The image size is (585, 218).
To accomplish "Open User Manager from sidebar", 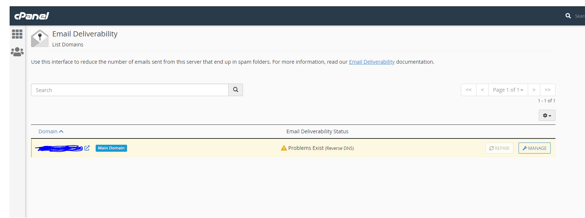I will click(x=17, y=52).
